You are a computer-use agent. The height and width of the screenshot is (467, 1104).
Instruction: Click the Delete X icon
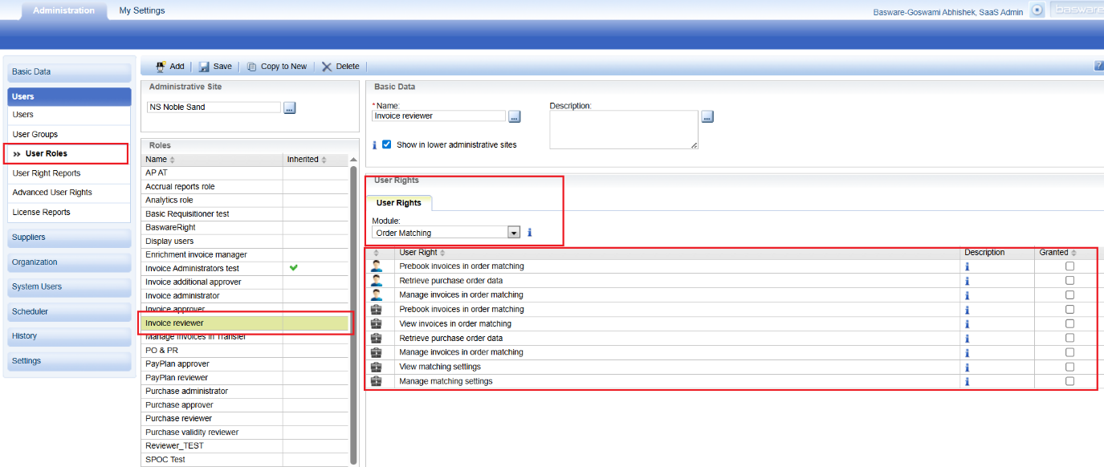(x=327, y=67)
